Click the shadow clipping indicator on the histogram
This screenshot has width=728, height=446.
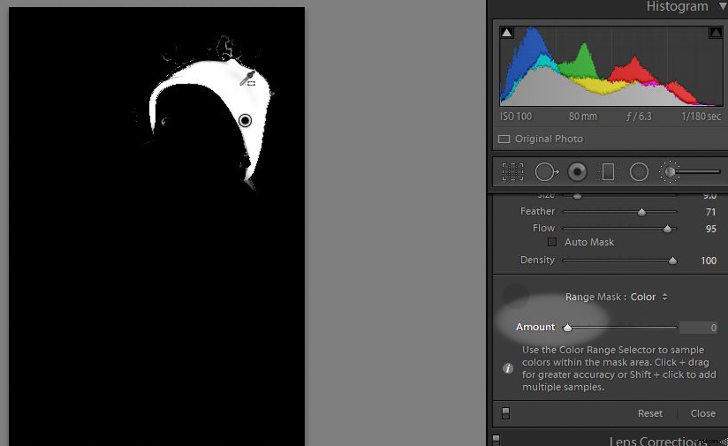pos(506,32)
